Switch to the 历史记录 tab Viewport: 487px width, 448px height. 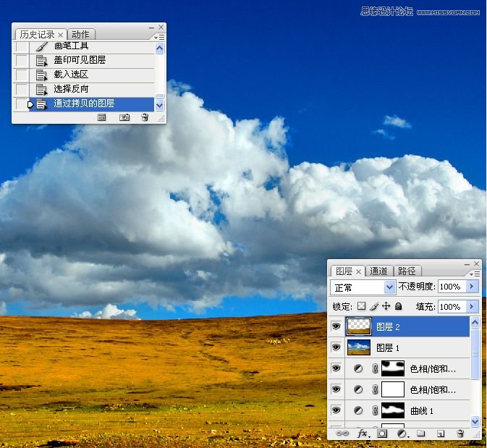point(38,35)
